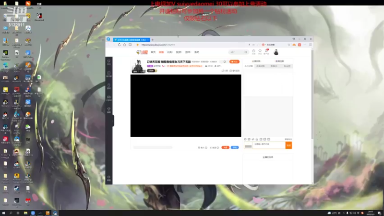
Task: Toggle the reading mode book icon
Action: pyautogui.click(x=130, y=45)
